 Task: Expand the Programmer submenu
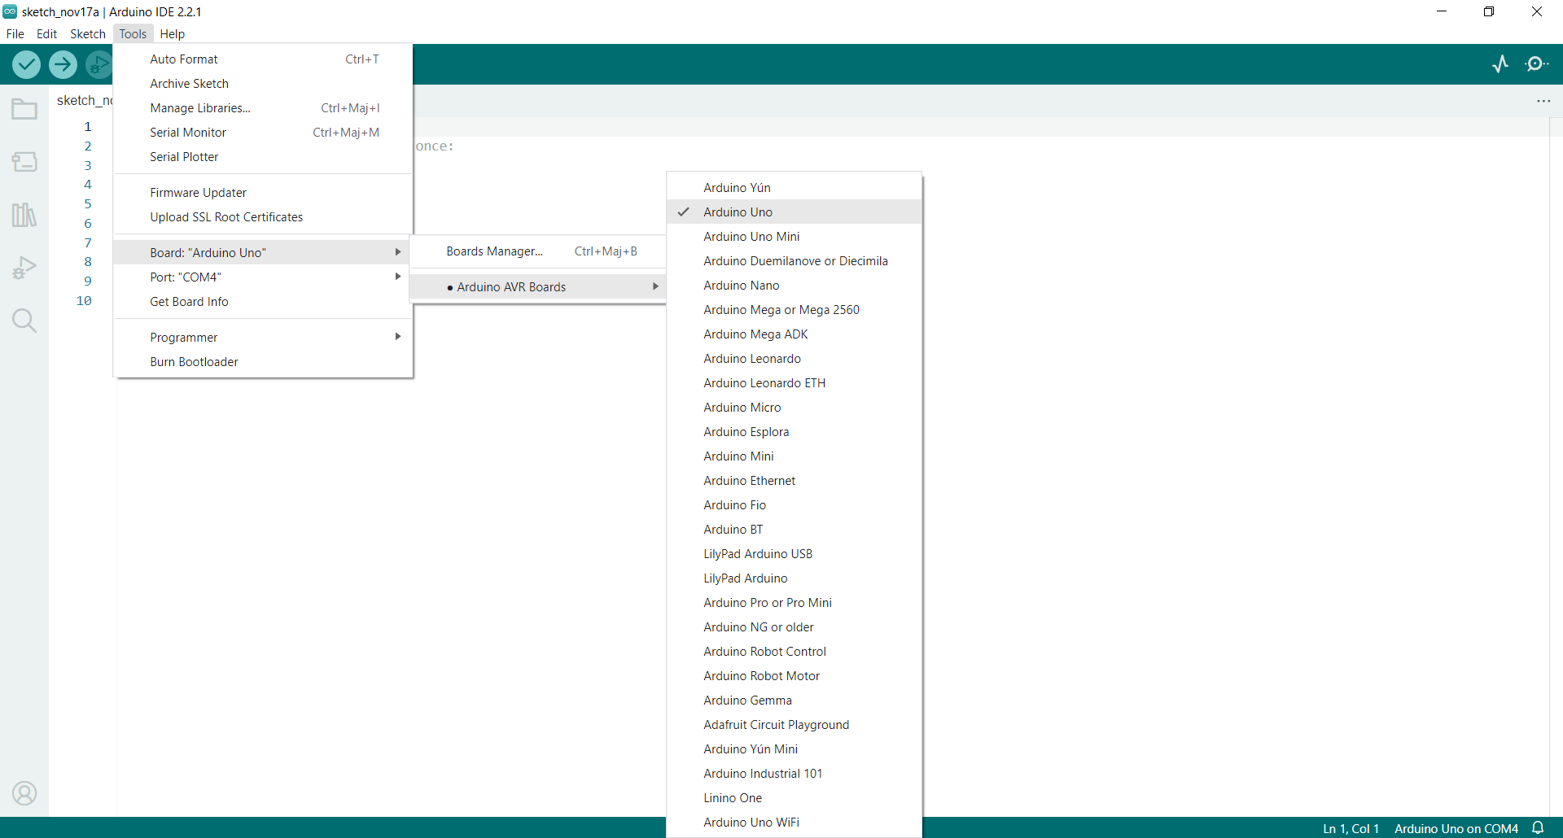click(263, 337)
